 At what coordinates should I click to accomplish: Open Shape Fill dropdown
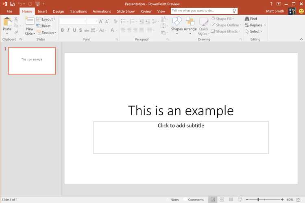tap(222, 19)
